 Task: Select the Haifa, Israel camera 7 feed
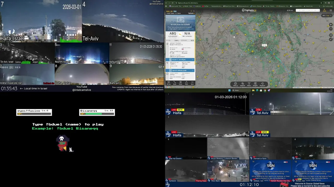(41, 21)
